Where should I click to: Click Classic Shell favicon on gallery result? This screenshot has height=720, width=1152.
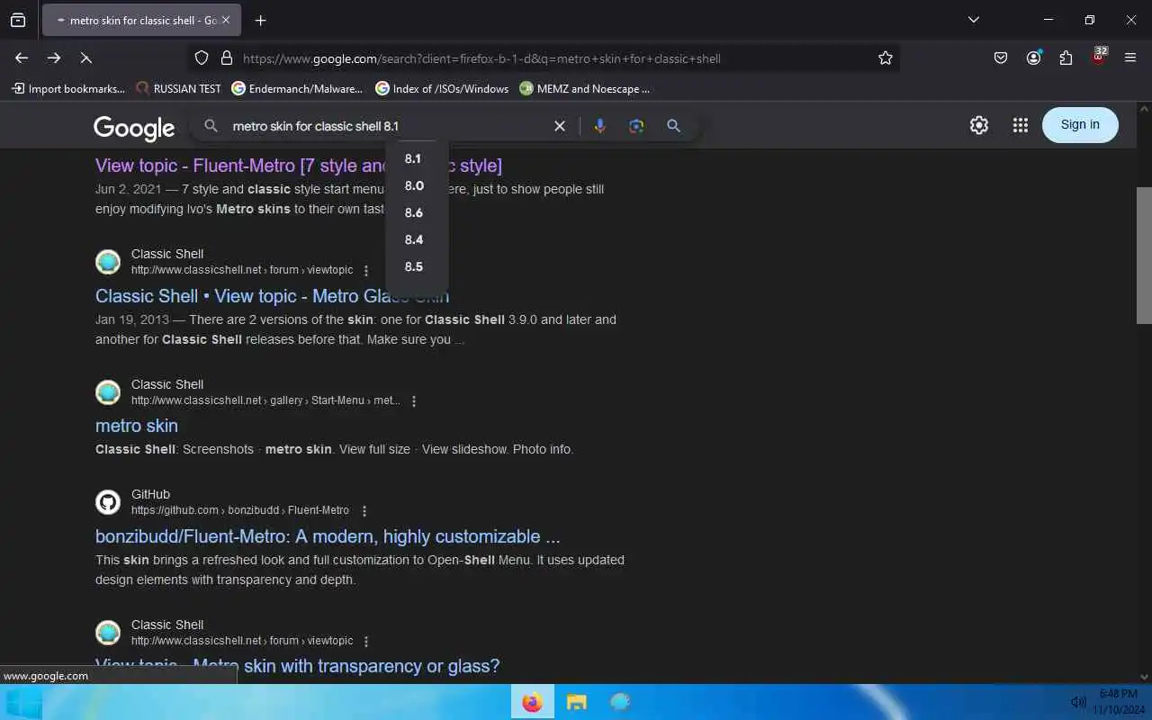click(x=108, y=392)
